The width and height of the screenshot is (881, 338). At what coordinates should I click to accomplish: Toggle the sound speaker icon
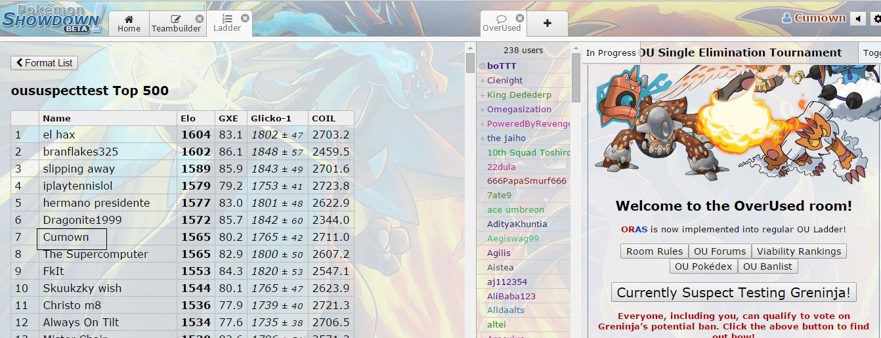(858, 19)
